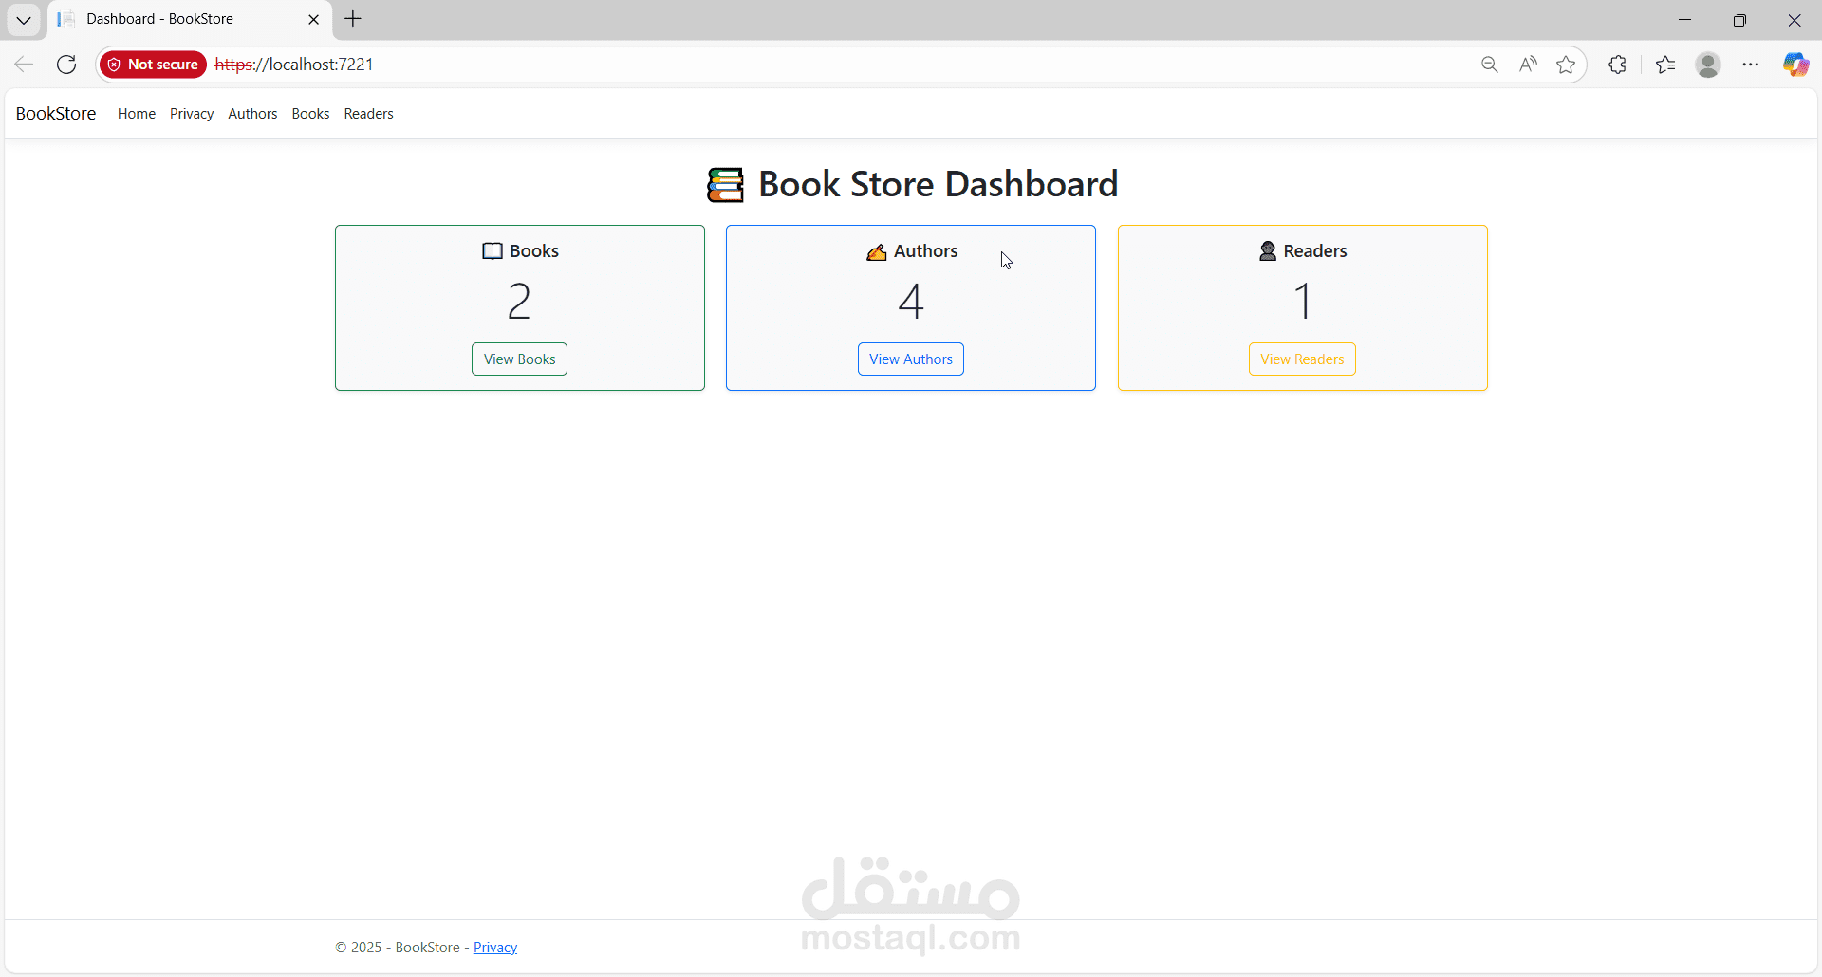1822x977 pixels.
Task: Reload the page with the refresh icon
Action: [66, 65]
